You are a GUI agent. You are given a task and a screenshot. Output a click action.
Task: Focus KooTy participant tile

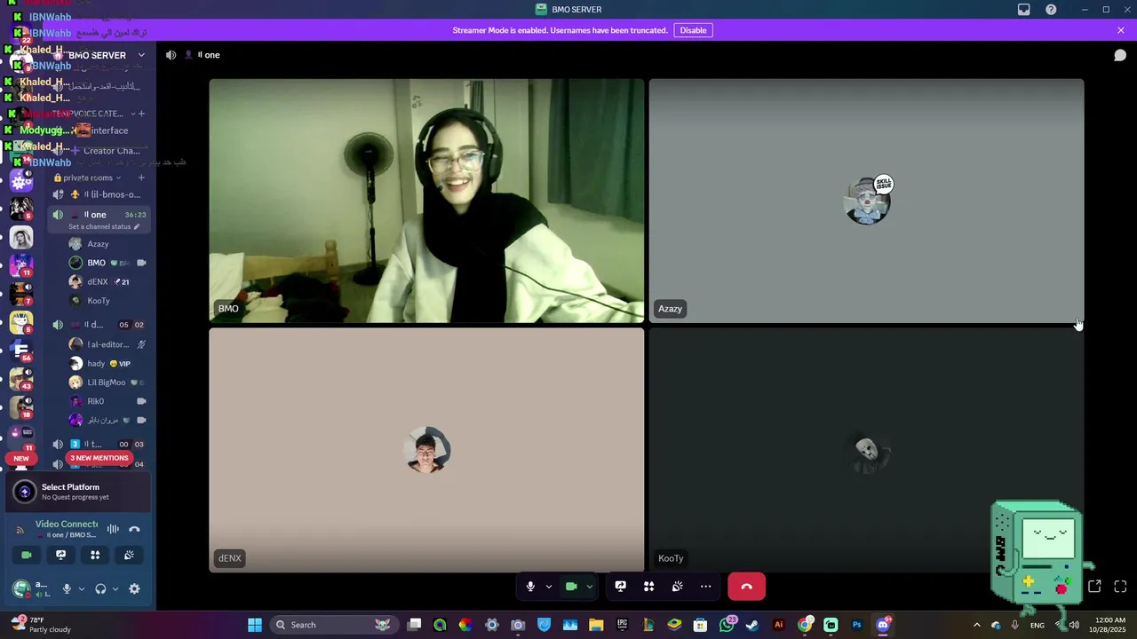click(x=866, y=450)
